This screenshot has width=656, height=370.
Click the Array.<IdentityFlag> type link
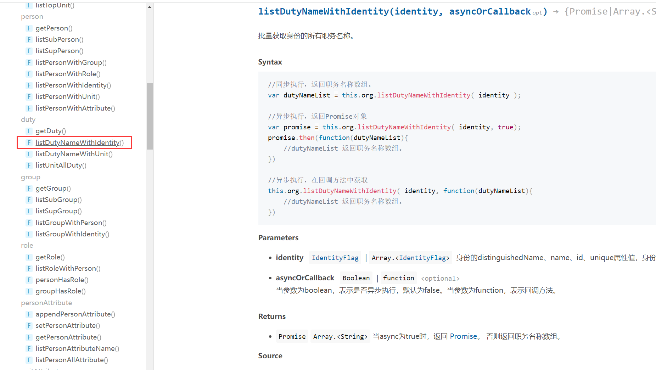click(x=410, y=258)
